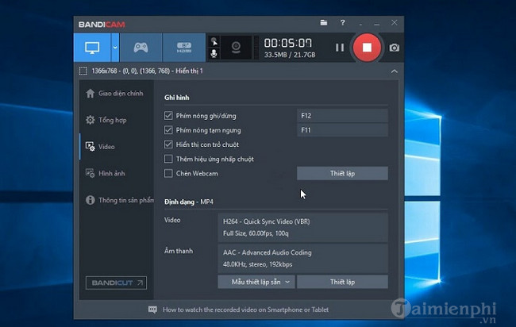Collapse the 1366x768 display info bar
The width and height of the screenshot is (516, 327).
(394, 71)
